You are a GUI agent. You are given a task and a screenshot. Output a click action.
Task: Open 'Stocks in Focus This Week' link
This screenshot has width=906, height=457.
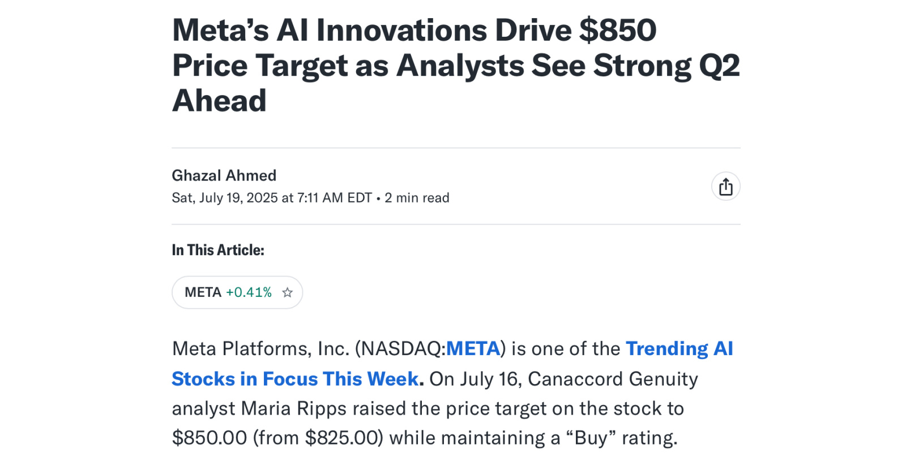coord(296,379)
